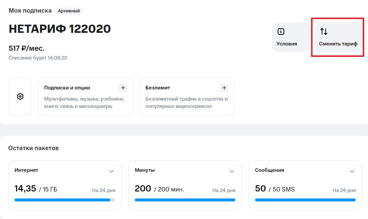This screenshot has width=368, height=219.
Task: Open the Безлимит card title
Action: pos(158,88)
